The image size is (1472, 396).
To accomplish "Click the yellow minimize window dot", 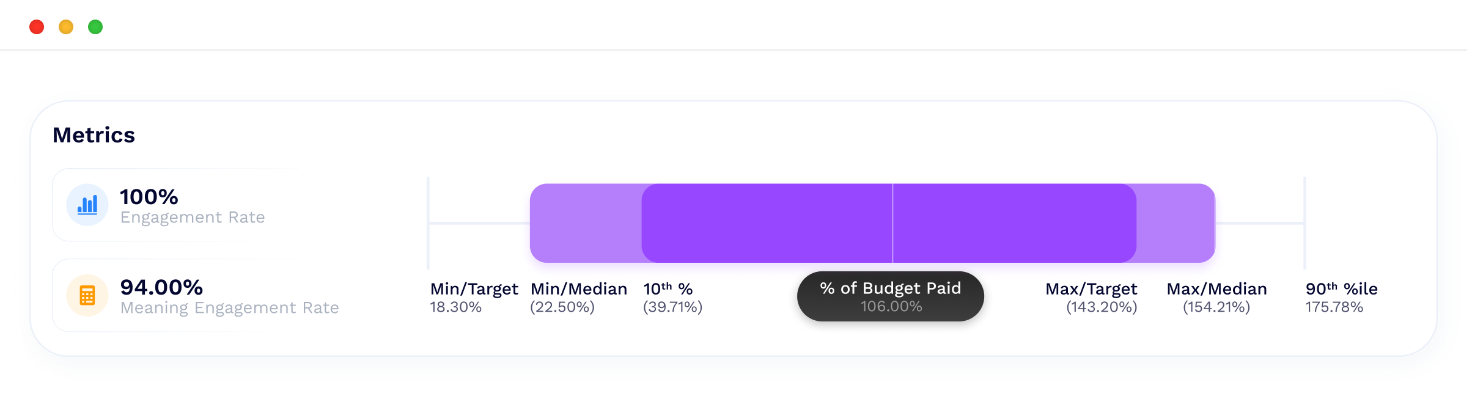I will [x=66, y=27].
